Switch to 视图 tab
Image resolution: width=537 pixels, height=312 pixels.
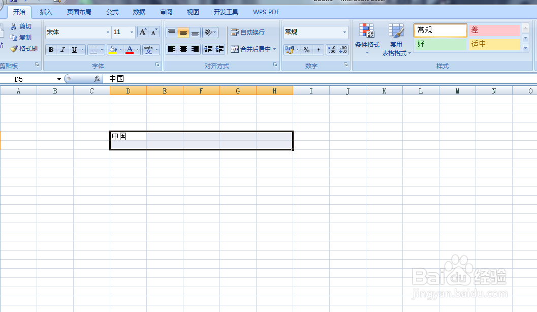193,12
